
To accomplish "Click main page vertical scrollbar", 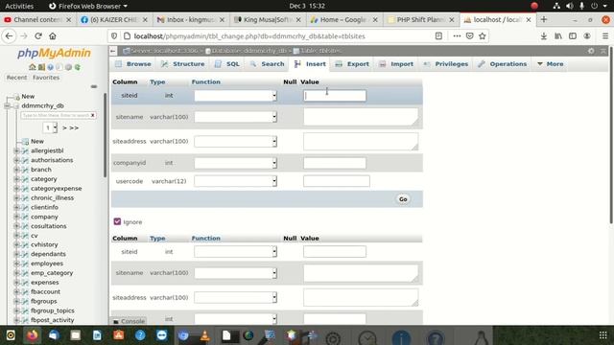I will coord(611,135).
